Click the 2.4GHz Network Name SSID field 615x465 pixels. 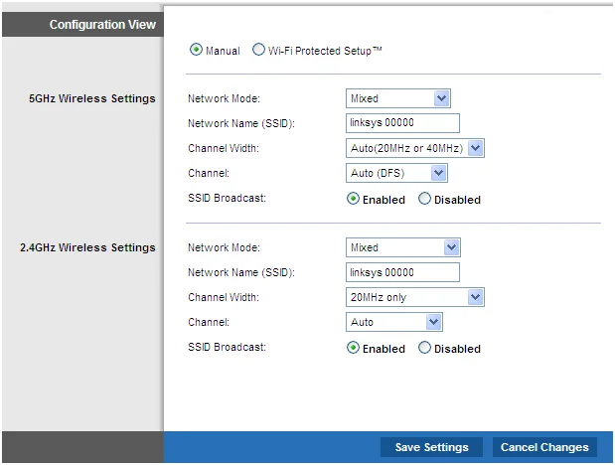coord(402,272)
